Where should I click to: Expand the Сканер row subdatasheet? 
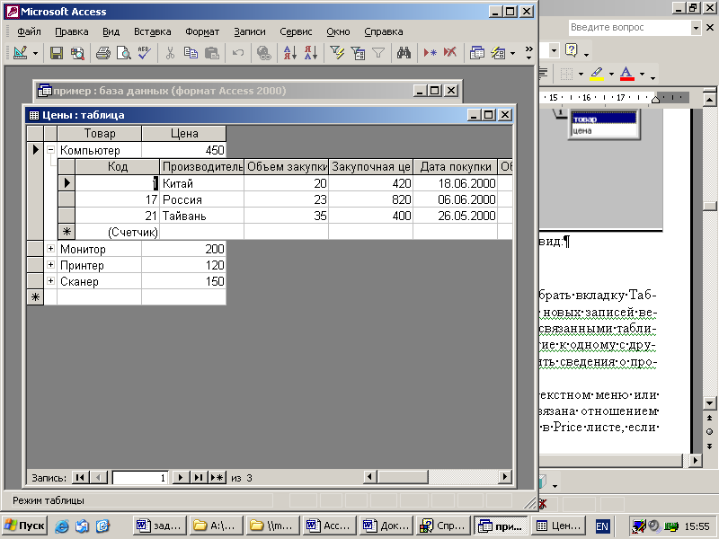click(x=51, y=280)
